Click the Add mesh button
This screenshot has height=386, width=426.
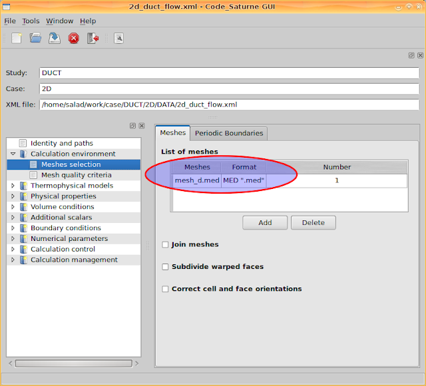[x=265, y=223]
